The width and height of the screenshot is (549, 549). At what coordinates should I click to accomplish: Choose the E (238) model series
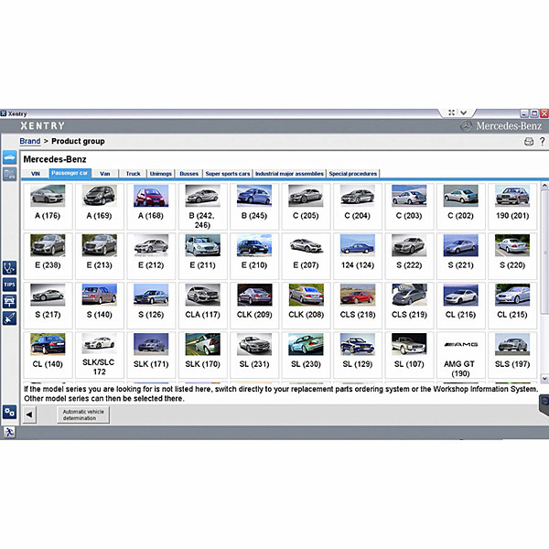point(48,256)
